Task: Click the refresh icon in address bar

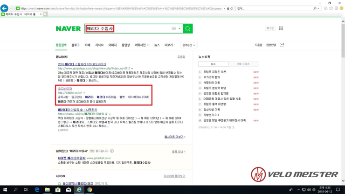Action: pyautogui.click(x=231, y=8)
